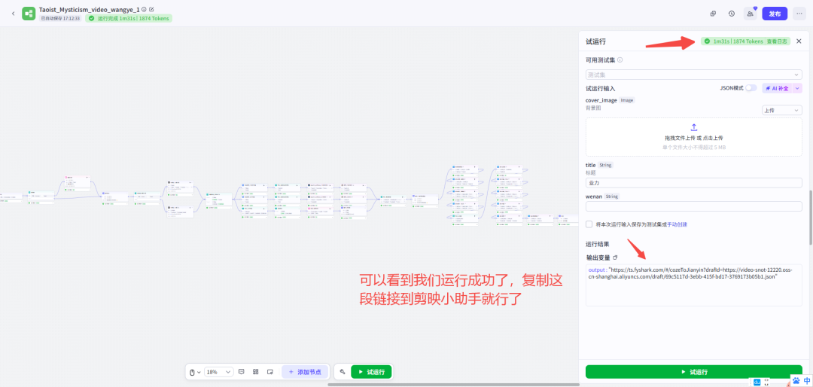Click the Taoist_Mysticism_video_wangye_1 title
Screen dimensions: 813x387
pyautogui.click(x=89, y=9)
